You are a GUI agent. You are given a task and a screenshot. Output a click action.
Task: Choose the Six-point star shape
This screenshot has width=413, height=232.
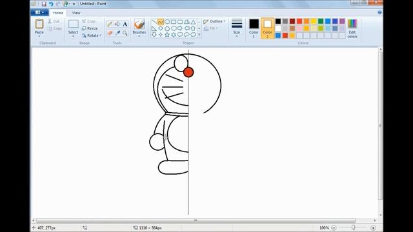pyautogui.click(x=174, y=34)
